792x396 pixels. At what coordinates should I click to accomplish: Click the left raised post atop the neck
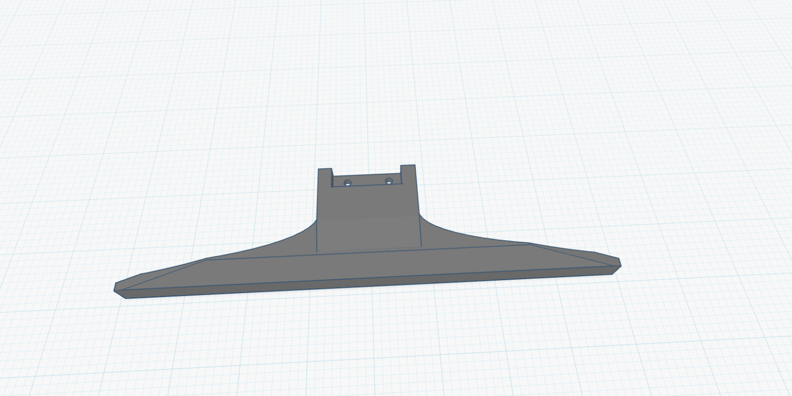point(325,177)
